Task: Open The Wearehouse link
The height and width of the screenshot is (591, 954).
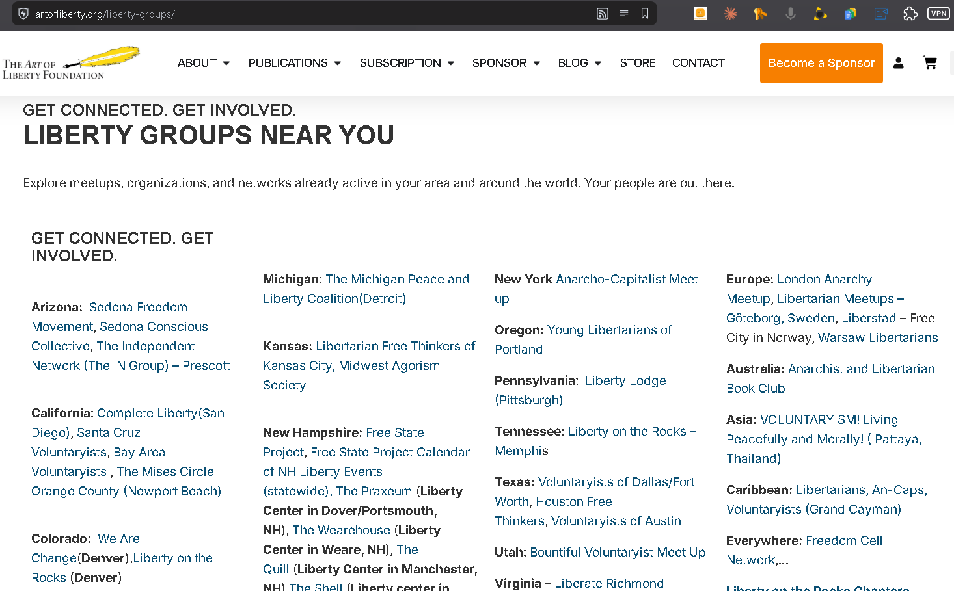Action: tap(342, 530)
